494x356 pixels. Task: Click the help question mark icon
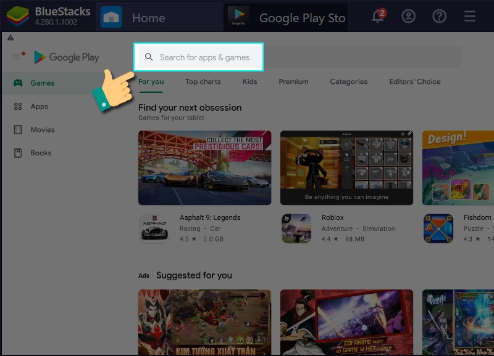click(x=439, y=16)
